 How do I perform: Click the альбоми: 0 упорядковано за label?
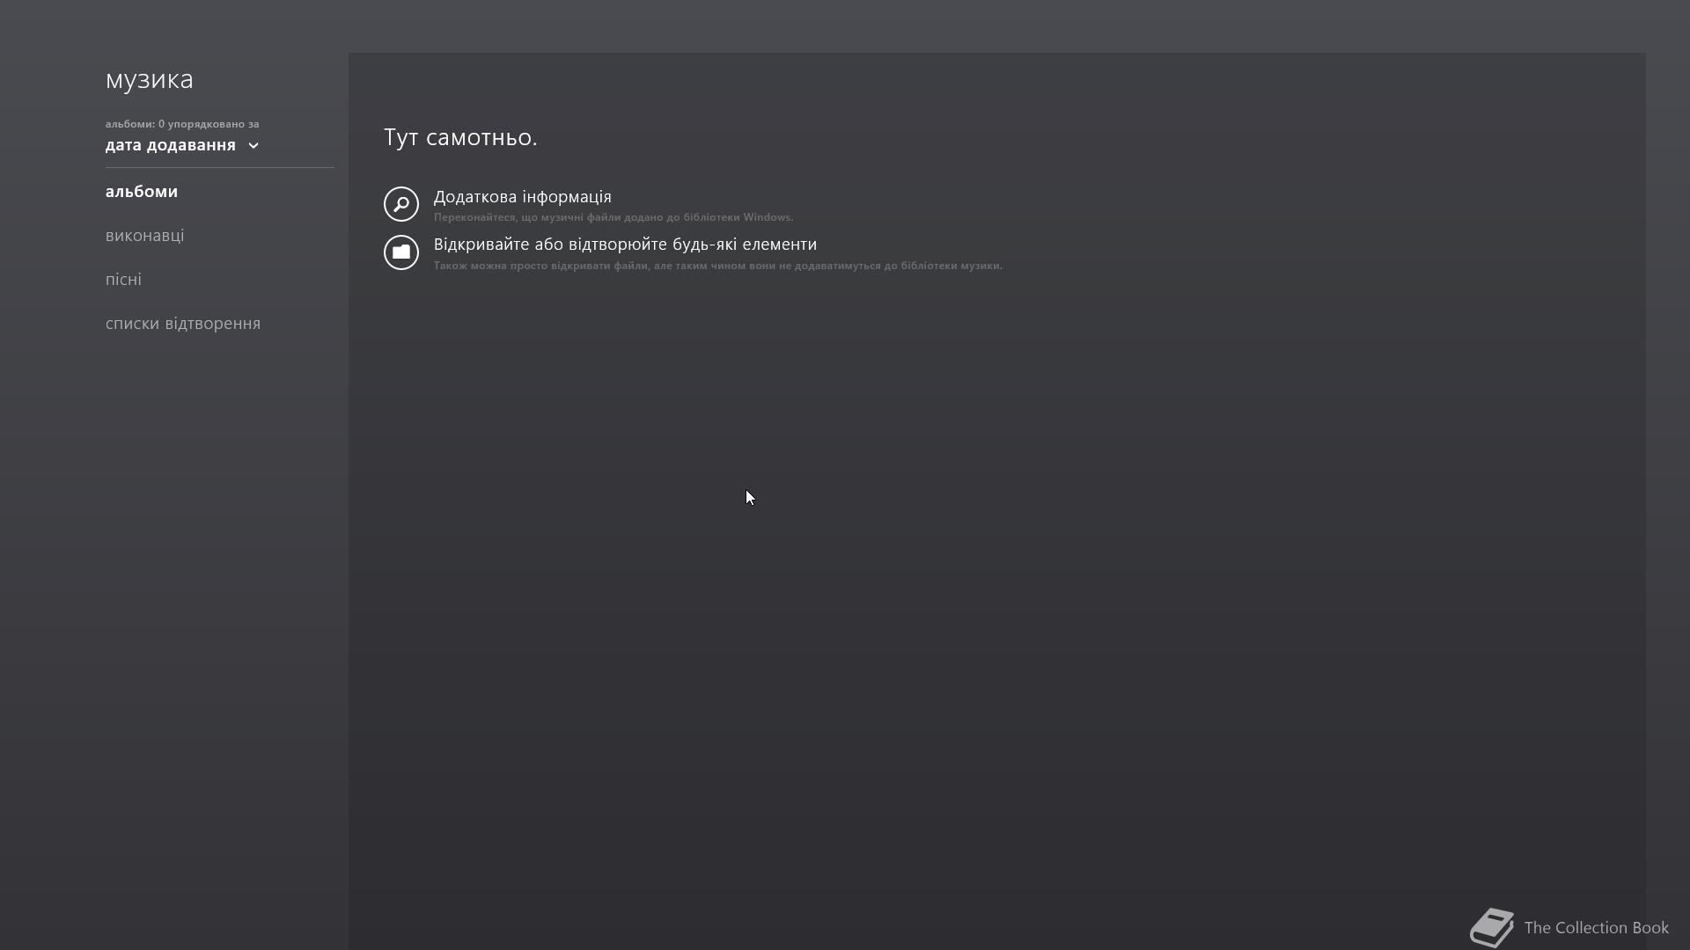pos(182,124)
